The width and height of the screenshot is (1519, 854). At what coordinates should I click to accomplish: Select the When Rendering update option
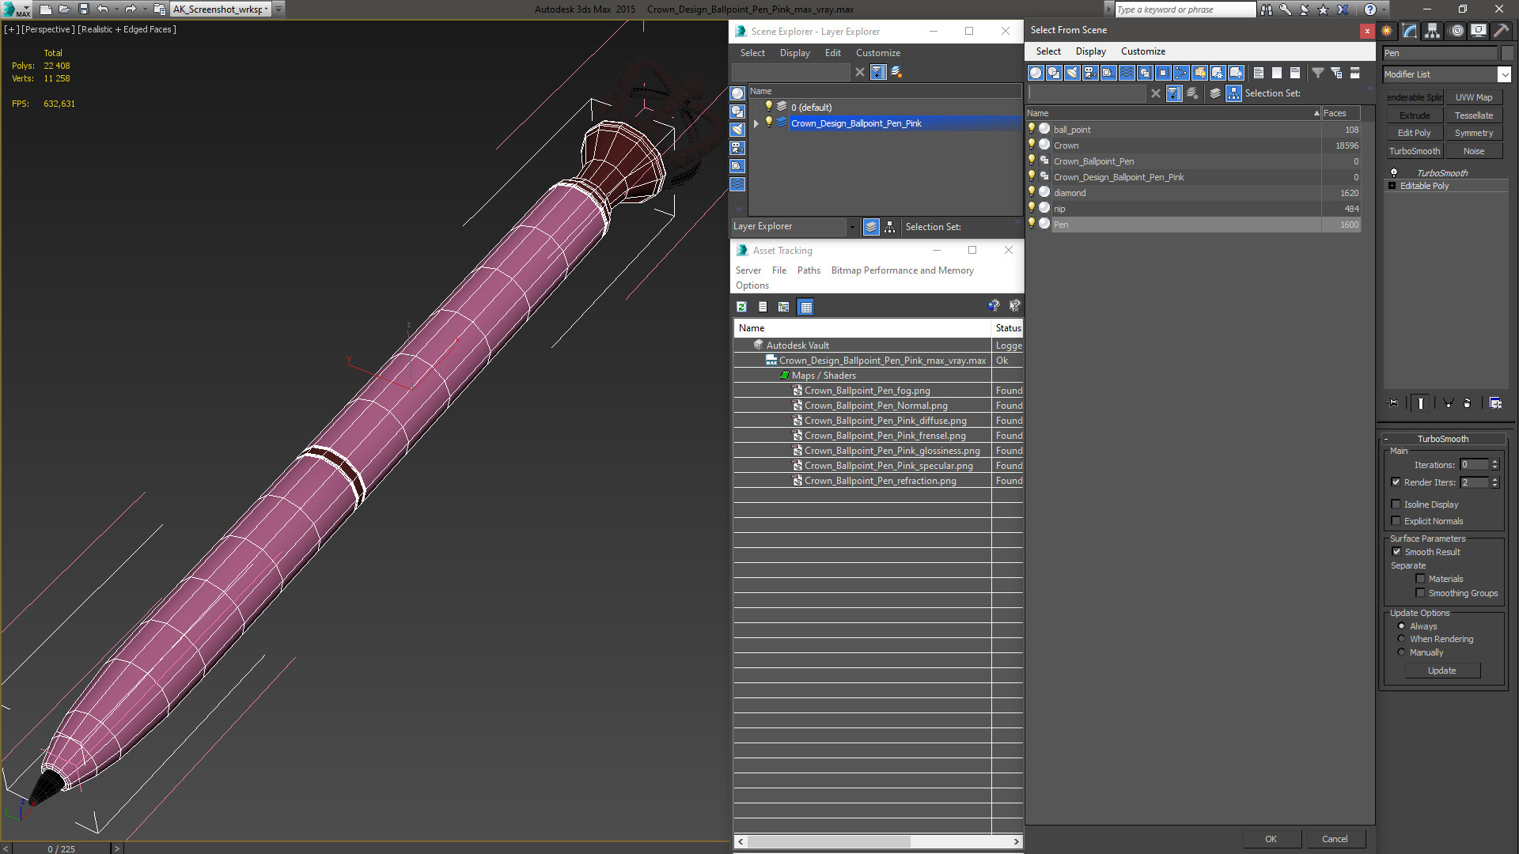click(x=1401, y=639)
